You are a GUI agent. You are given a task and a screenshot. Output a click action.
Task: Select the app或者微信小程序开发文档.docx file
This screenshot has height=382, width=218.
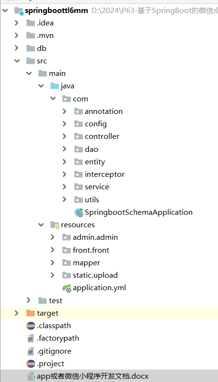pos(92,376)
